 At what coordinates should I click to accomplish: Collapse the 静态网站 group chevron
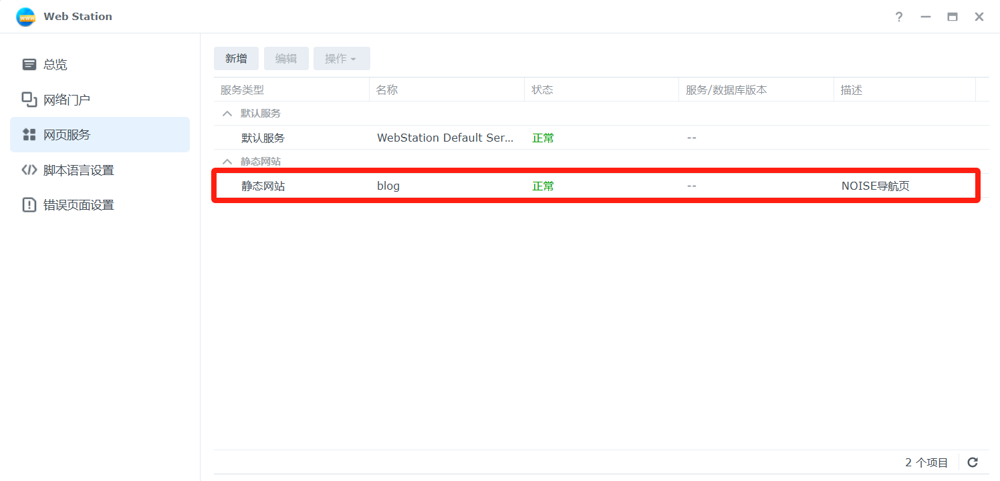(x=227, y=162)
